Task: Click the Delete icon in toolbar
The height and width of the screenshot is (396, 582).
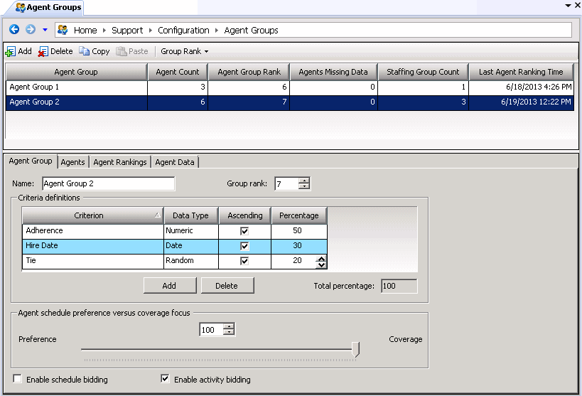Action: click(x=43, y=52)
